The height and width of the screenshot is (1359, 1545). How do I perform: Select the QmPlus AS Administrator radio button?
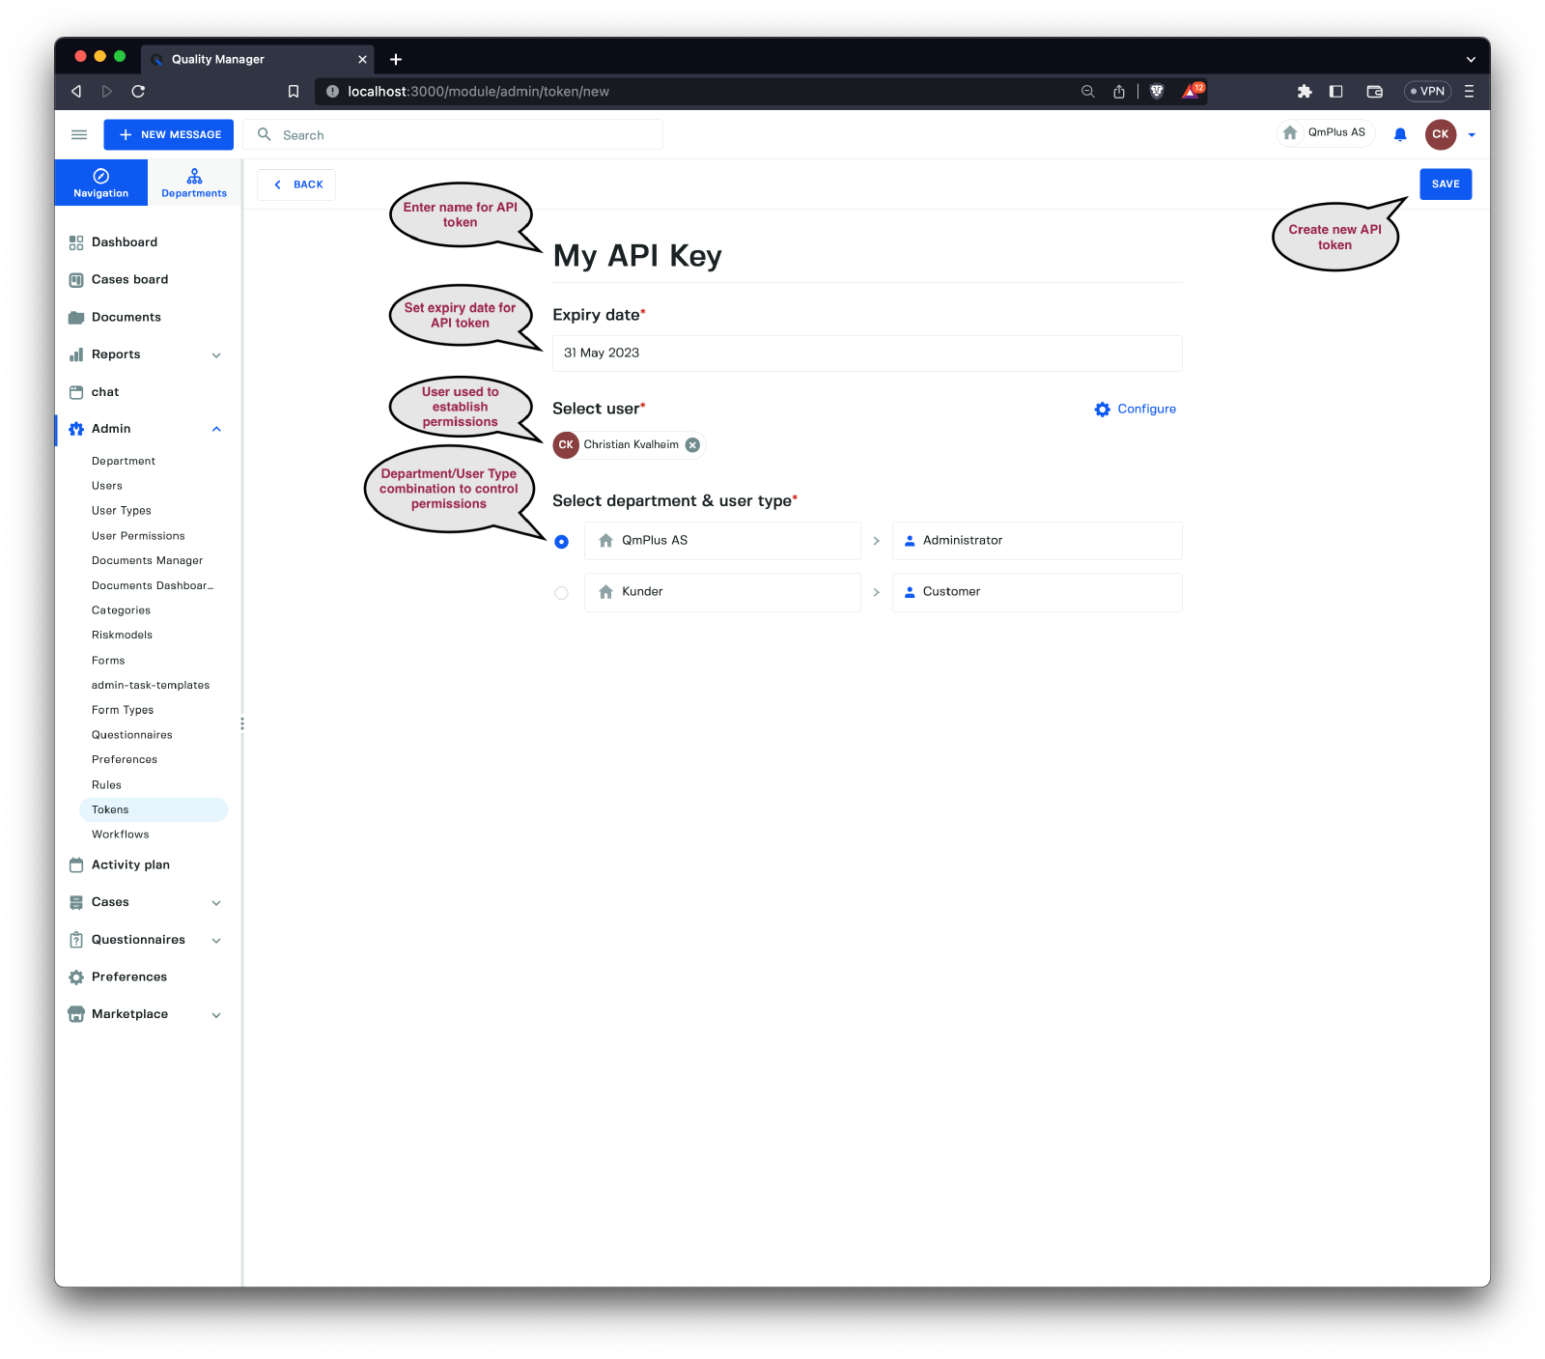pyautogui.click(x=562, y=542)
